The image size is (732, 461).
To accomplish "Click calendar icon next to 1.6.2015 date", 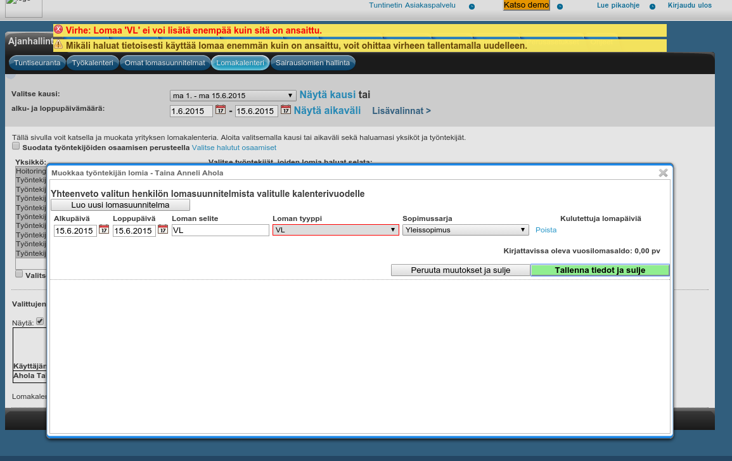I will [221, 110].
